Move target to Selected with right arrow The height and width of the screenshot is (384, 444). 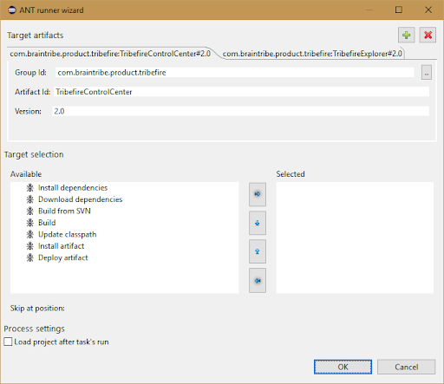[258, 194]
